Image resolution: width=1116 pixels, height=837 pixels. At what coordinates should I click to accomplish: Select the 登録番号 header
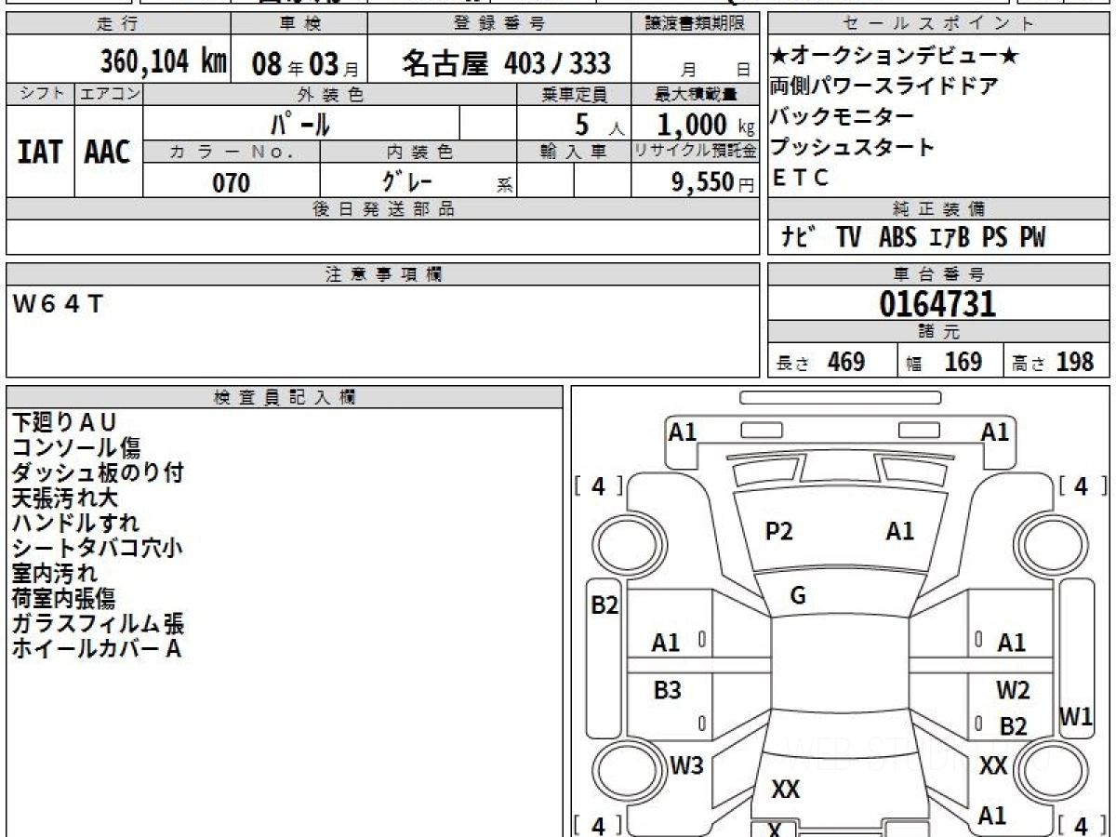[x=499, y=24]
